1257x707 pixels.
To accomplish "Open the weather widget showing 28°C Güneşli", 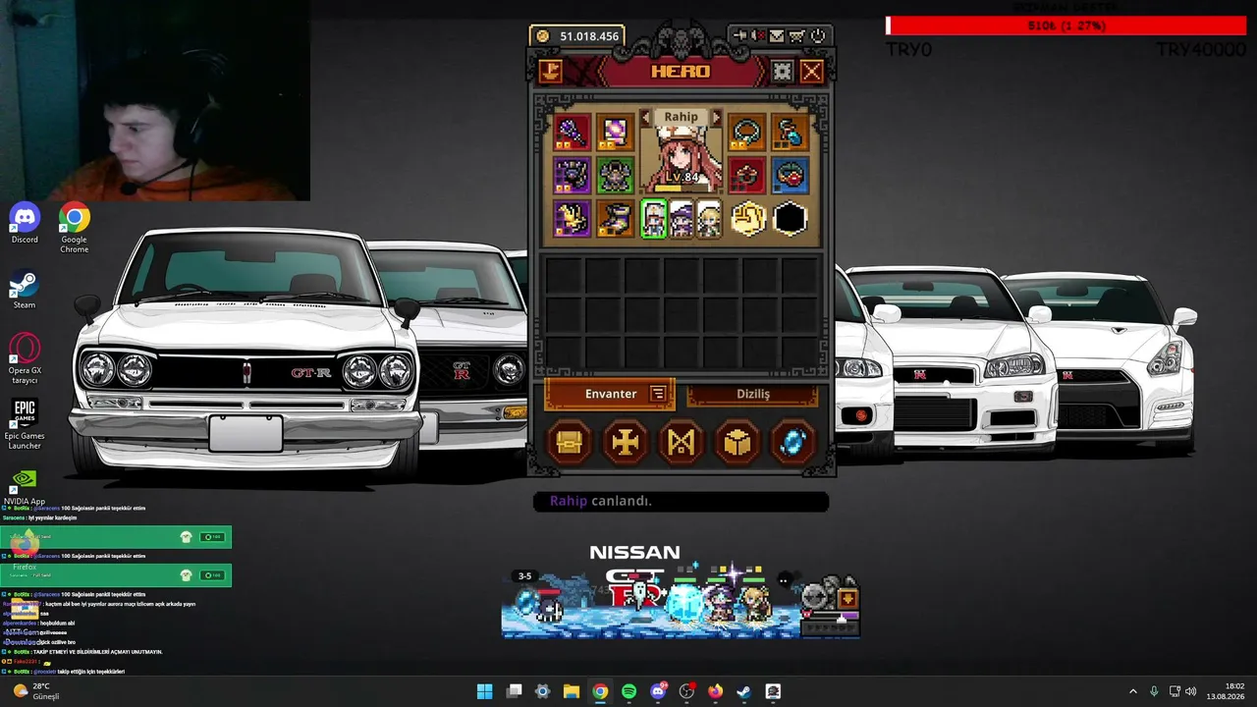I will click(37, 691).
